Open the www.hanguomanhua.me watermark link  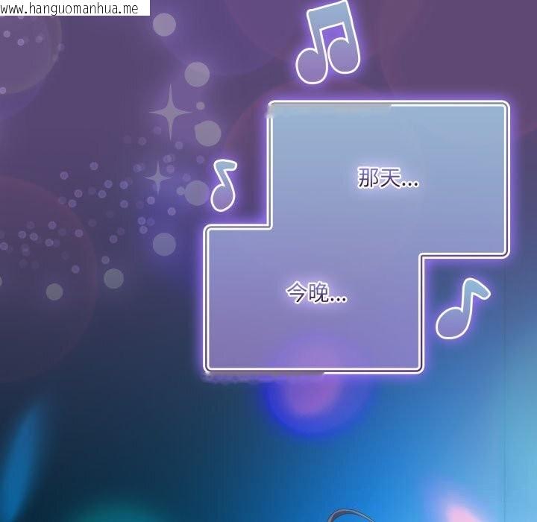coord(75,8)
